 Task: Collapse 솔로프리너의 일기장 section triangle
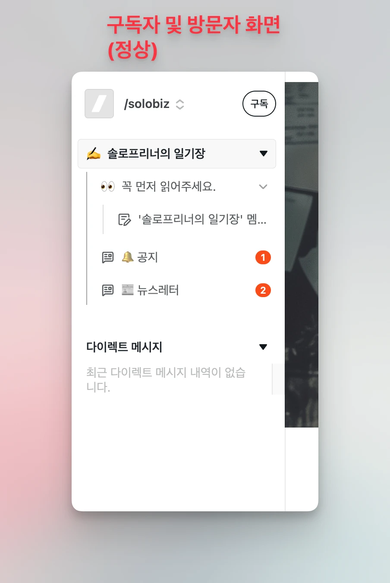(264, 154)
